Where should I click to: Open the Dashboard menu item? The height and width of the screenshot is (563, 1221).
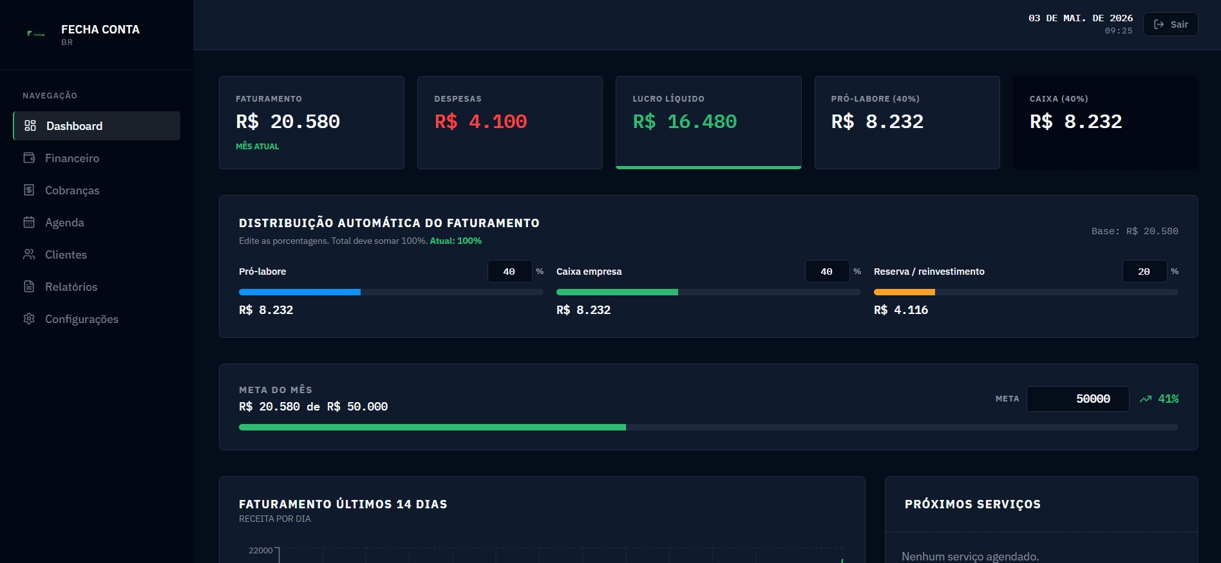coord(97,125)
